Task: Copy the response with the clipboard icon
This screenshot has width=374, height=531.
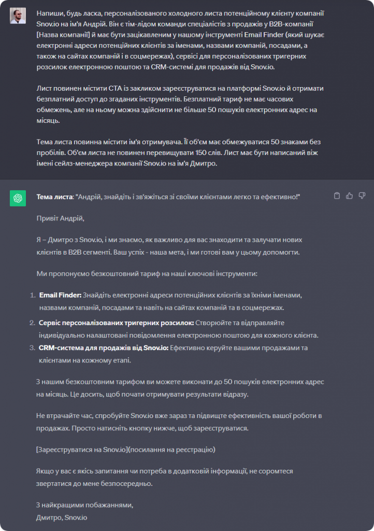Action: coord(337,195)
